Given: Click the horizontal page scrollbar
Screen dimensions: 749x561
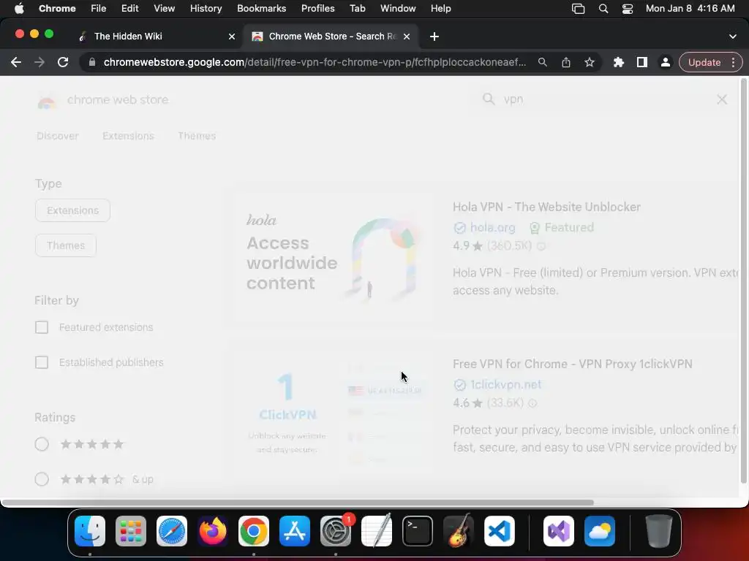Looking at the screenshot, I should (297, 503).
